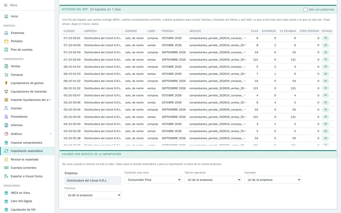Click the Clientes people icon
The height and width of the screenshot is (213, 341).
pyautogui.click(x=6, y=108)
